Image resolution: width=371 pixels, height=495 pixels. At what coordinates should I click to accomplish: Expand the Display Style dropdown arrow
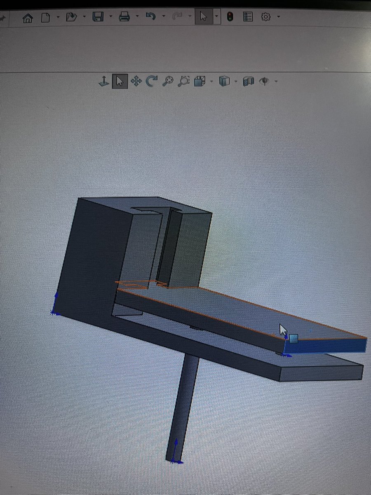tap(235, 81)
